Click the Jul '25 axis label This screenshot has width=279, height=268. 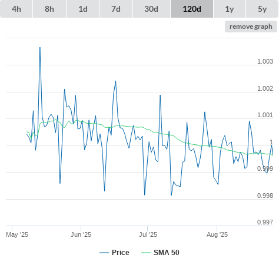pyautogui.click(x=148, y=234)
